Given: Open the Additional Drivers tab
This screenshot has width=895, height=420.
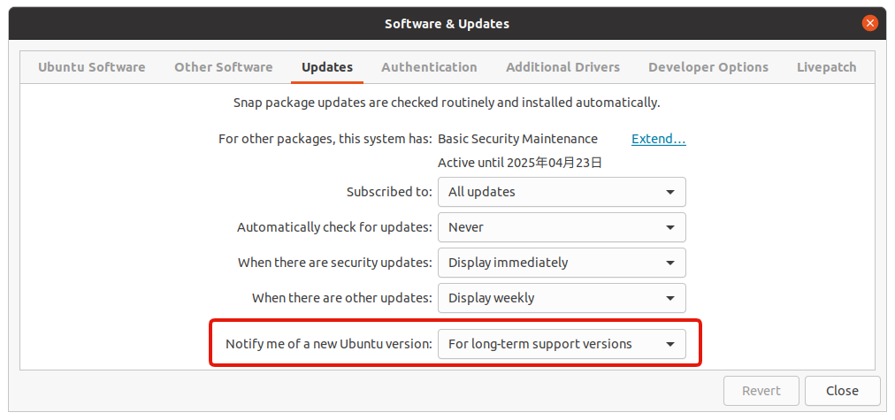Looking at the screenshot, I should tap(562, 67).
